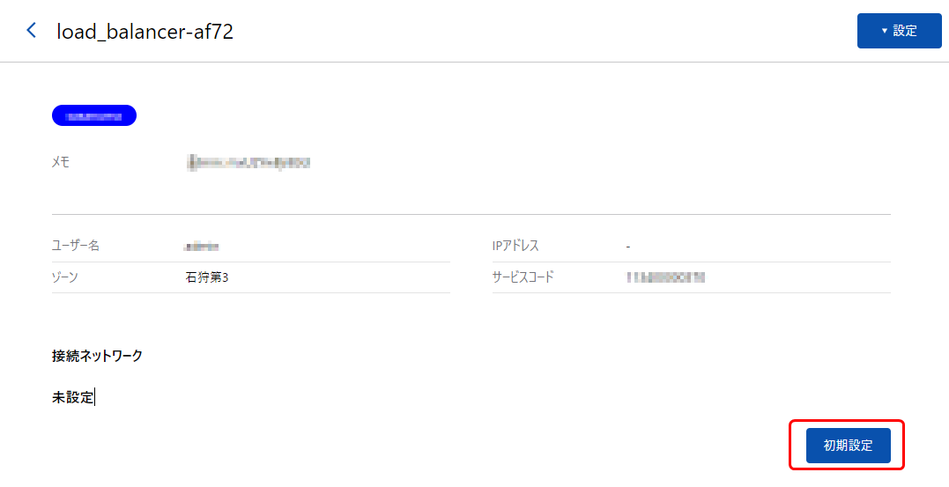Screen dimensions: 949x487
Task: Open the 設定 dropdown menu
Action: tap(899, 31)
